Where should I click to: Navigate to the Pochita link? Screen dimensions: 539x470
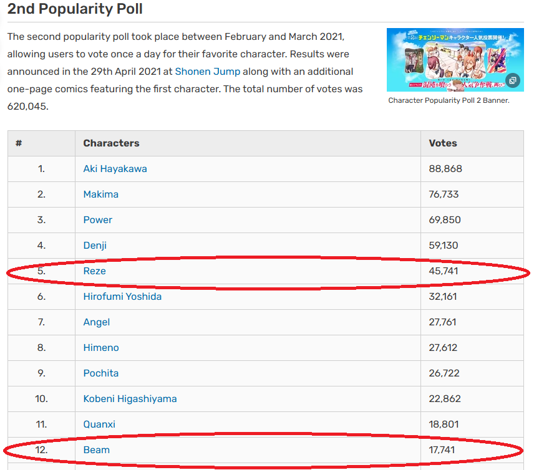[x=100, y=373]
